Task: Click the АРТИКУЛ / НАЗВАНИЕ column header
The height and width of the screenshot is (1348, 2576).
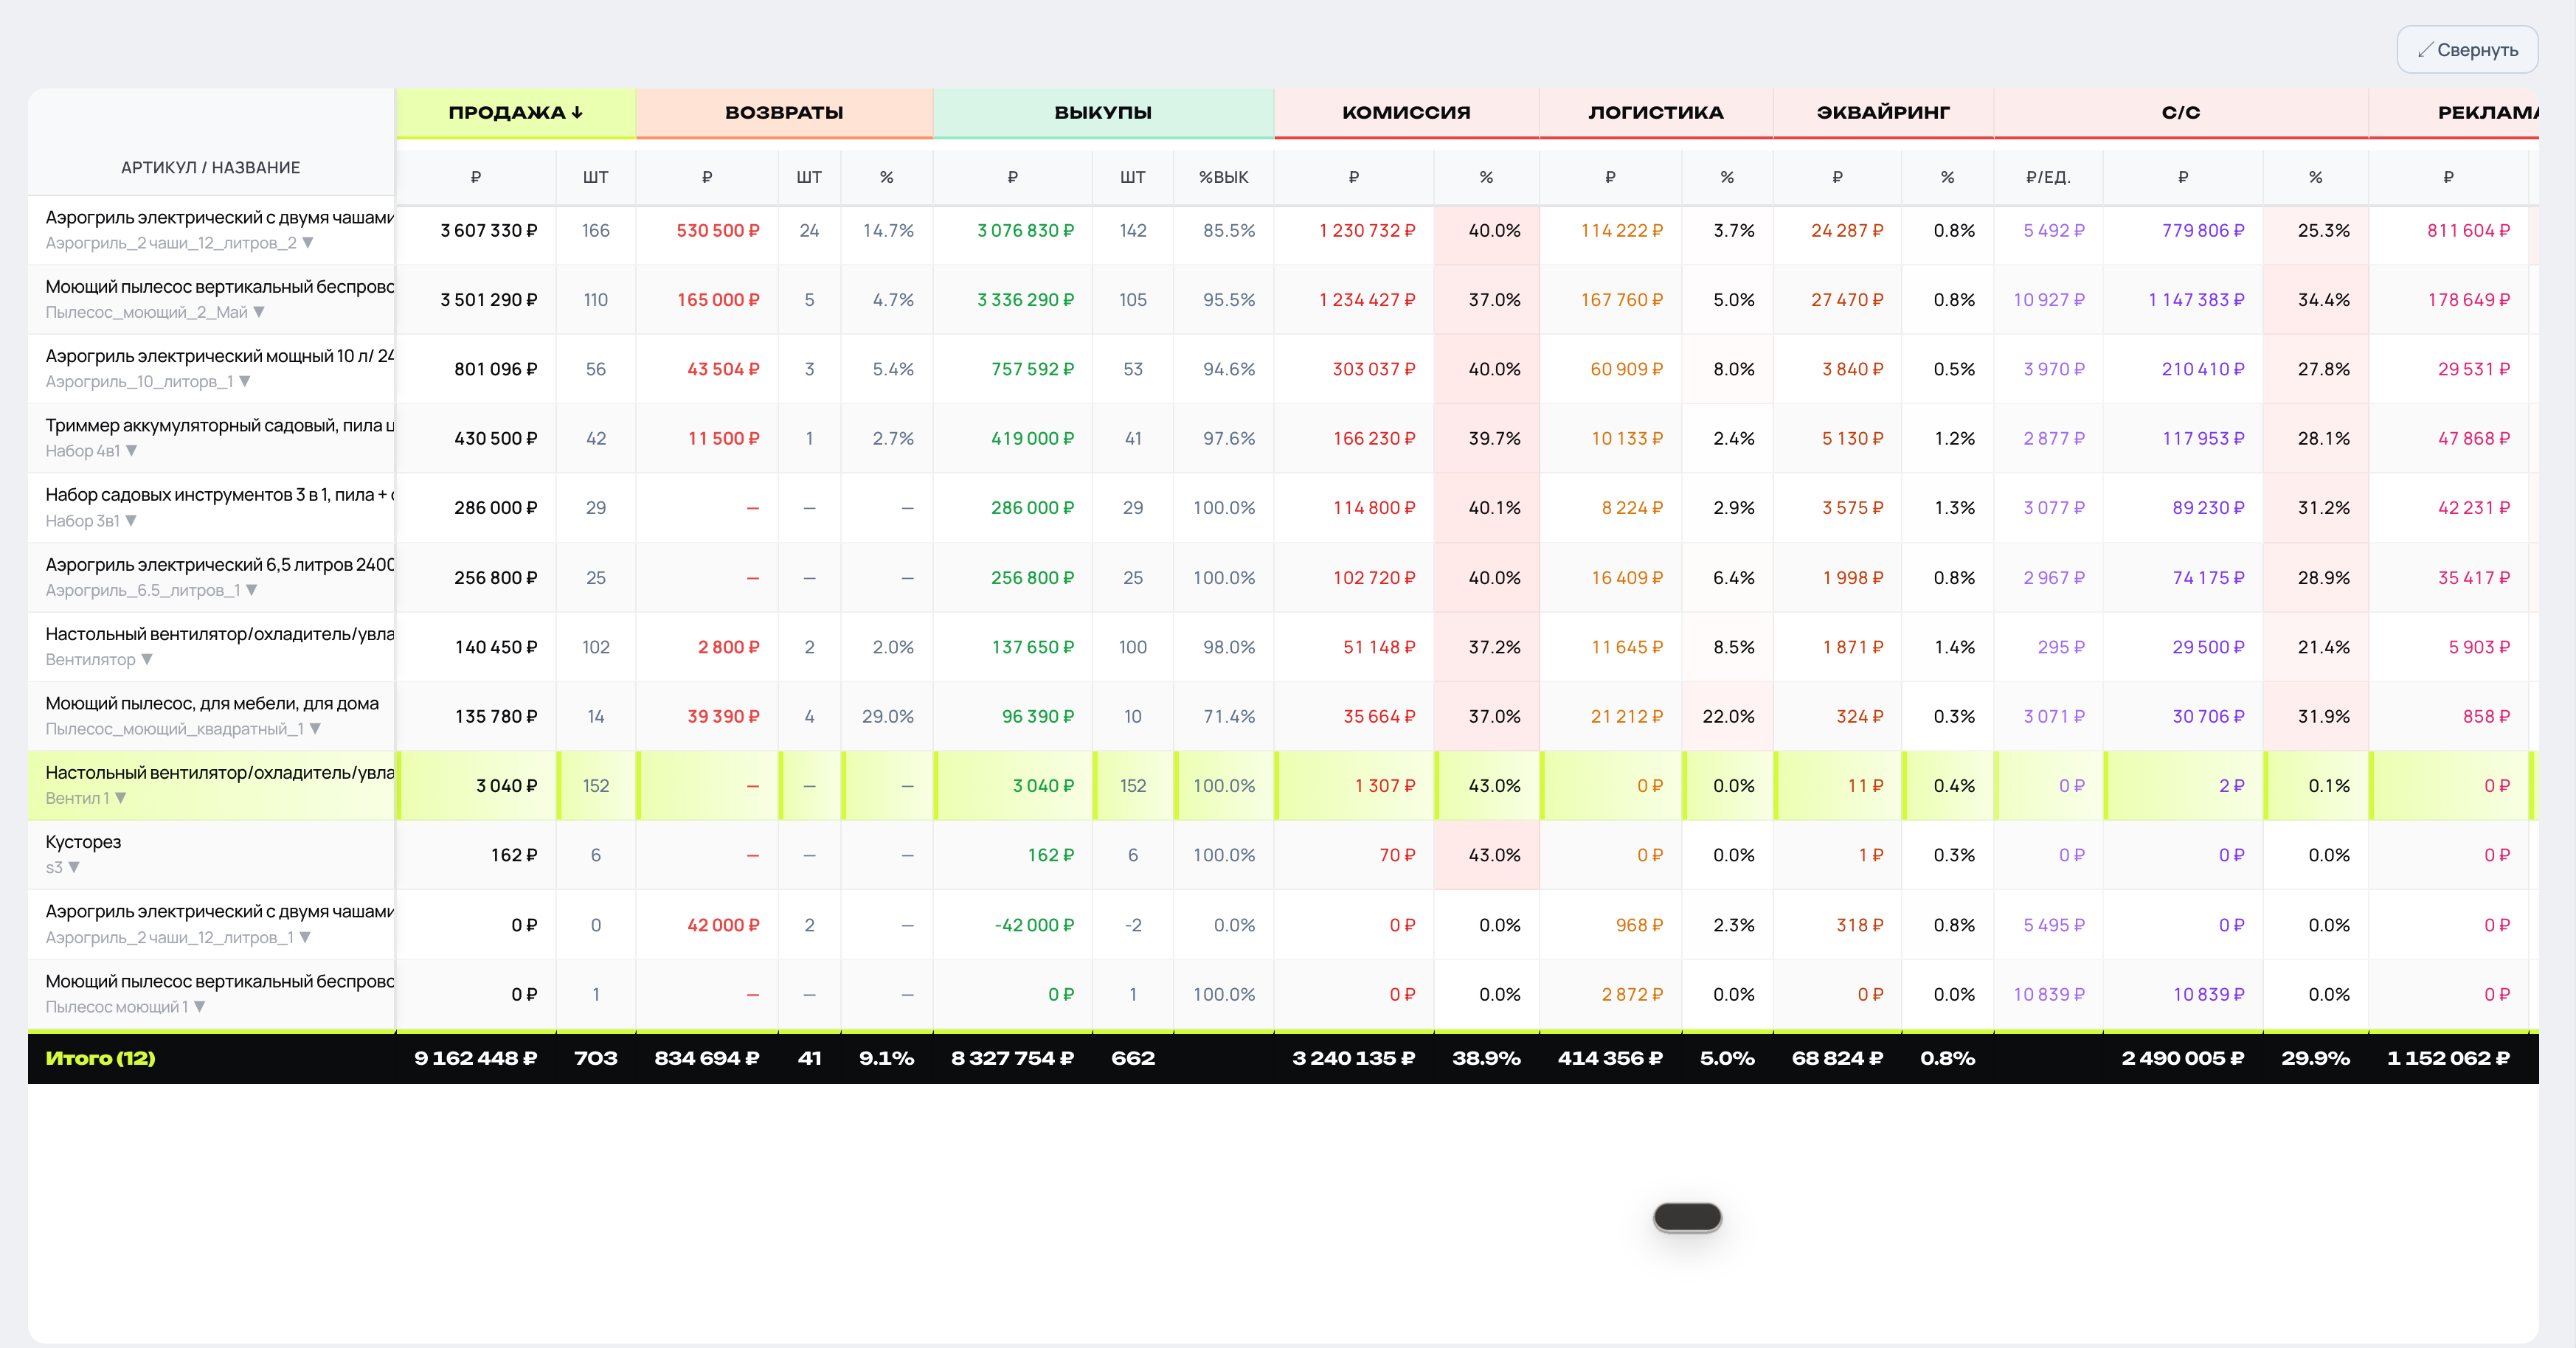Action: click(x=210, y=168)
